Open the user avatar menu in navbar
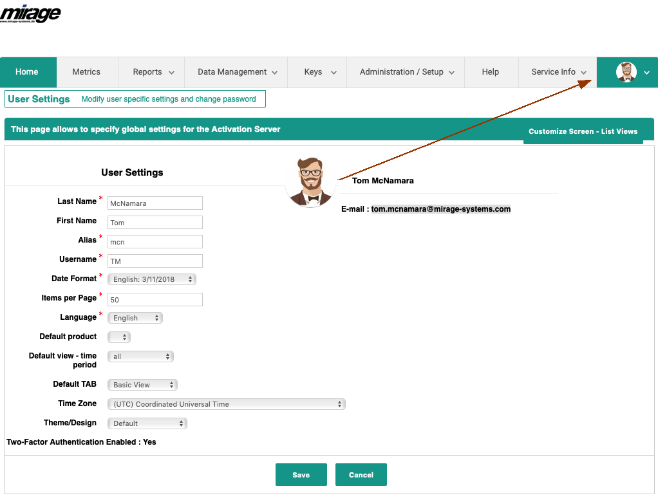Screen dimensions: 658x500 [633, 72]
